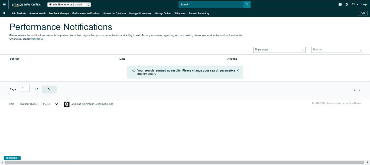Click the Page number input field

(x=25, y=88)
